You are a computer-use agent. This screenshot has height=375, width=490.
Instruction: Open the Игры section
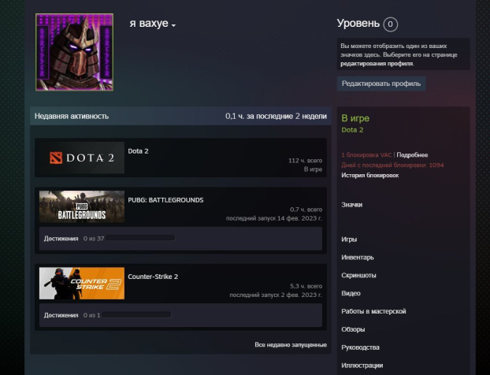pyautogui.click(x=349, y=239)
